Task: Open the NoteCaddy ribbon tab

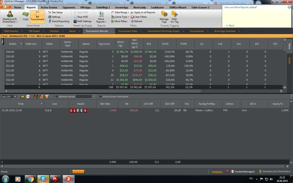Action: [139, 8]
